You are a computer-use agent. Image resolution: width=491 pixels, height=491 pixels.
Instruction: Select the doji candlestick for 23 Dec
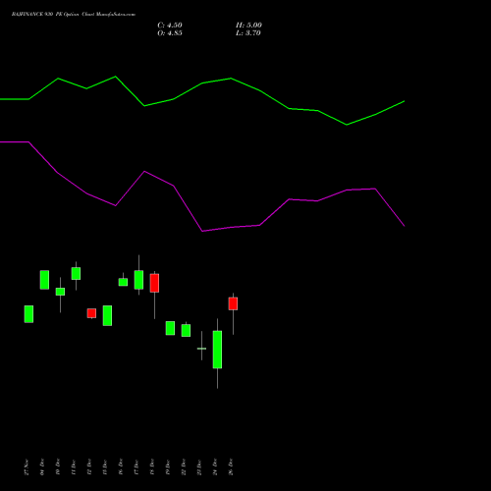pyautogui.click(x=201, y=349)
